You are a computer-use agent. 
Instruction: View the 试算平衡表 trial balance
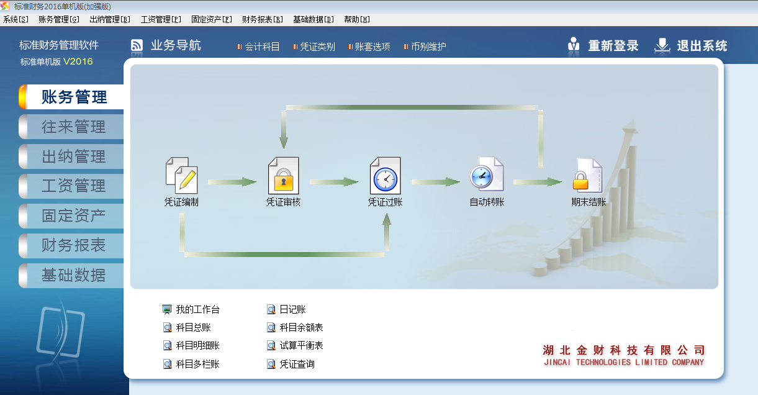point(301,345)
